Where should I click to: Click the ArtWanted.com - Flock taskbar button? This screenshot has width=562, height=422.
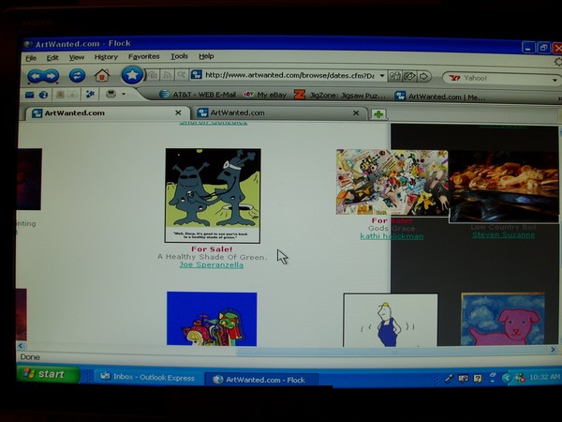pos(261,380)
